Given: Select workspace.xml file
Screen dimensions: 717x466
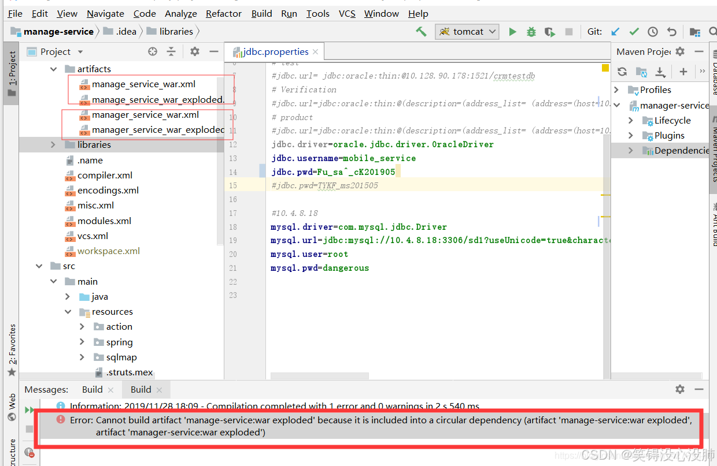Looking at the screenshot, I should pyautogui.click(x=109, y=251).
